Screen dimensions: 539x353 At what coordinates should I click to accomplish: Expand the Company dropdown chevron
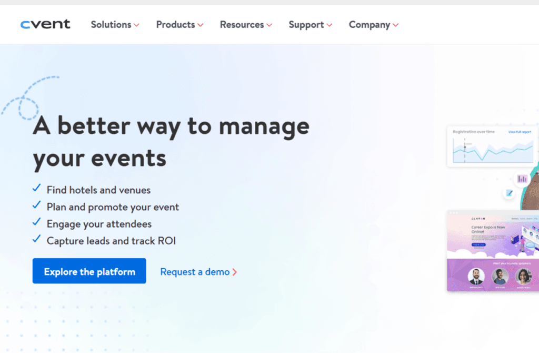click(x=396, y=25)
